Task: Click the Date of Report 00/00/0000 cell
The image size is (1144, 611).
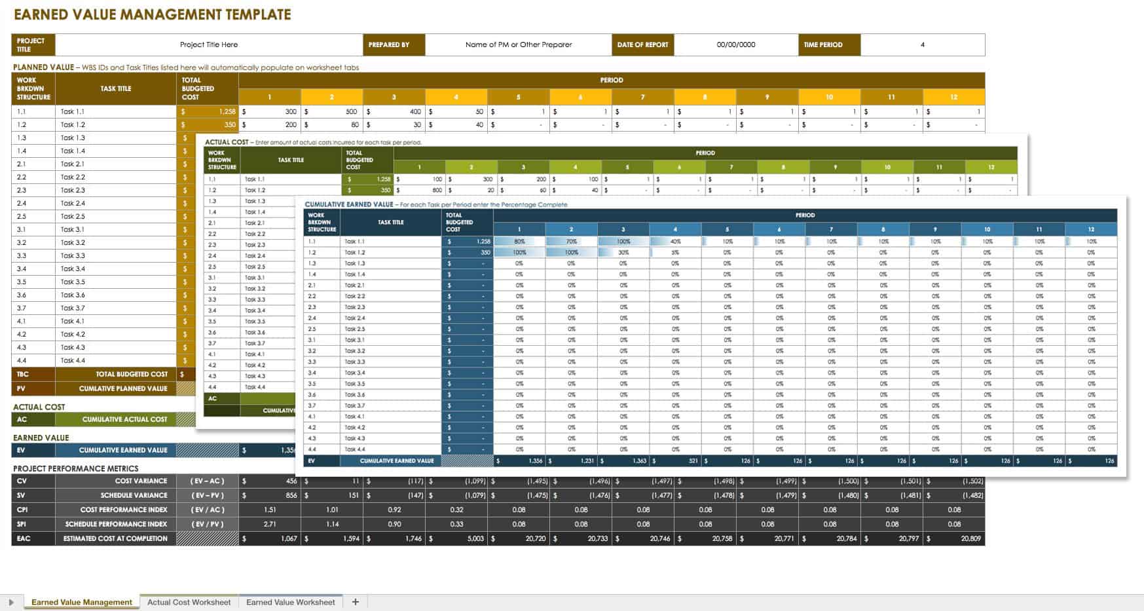Action: 735,45
